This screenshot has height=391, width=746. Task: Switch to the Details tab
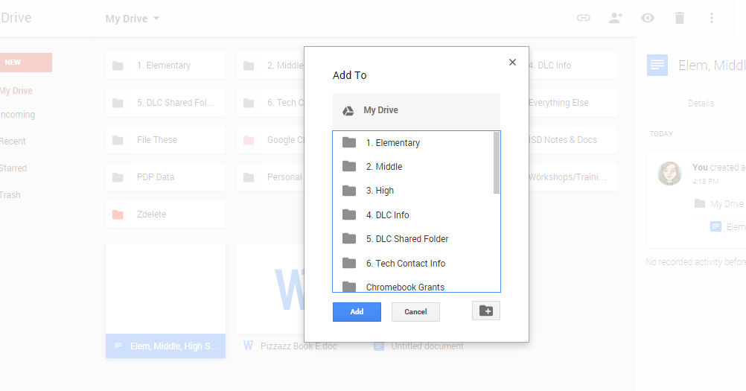701,104
